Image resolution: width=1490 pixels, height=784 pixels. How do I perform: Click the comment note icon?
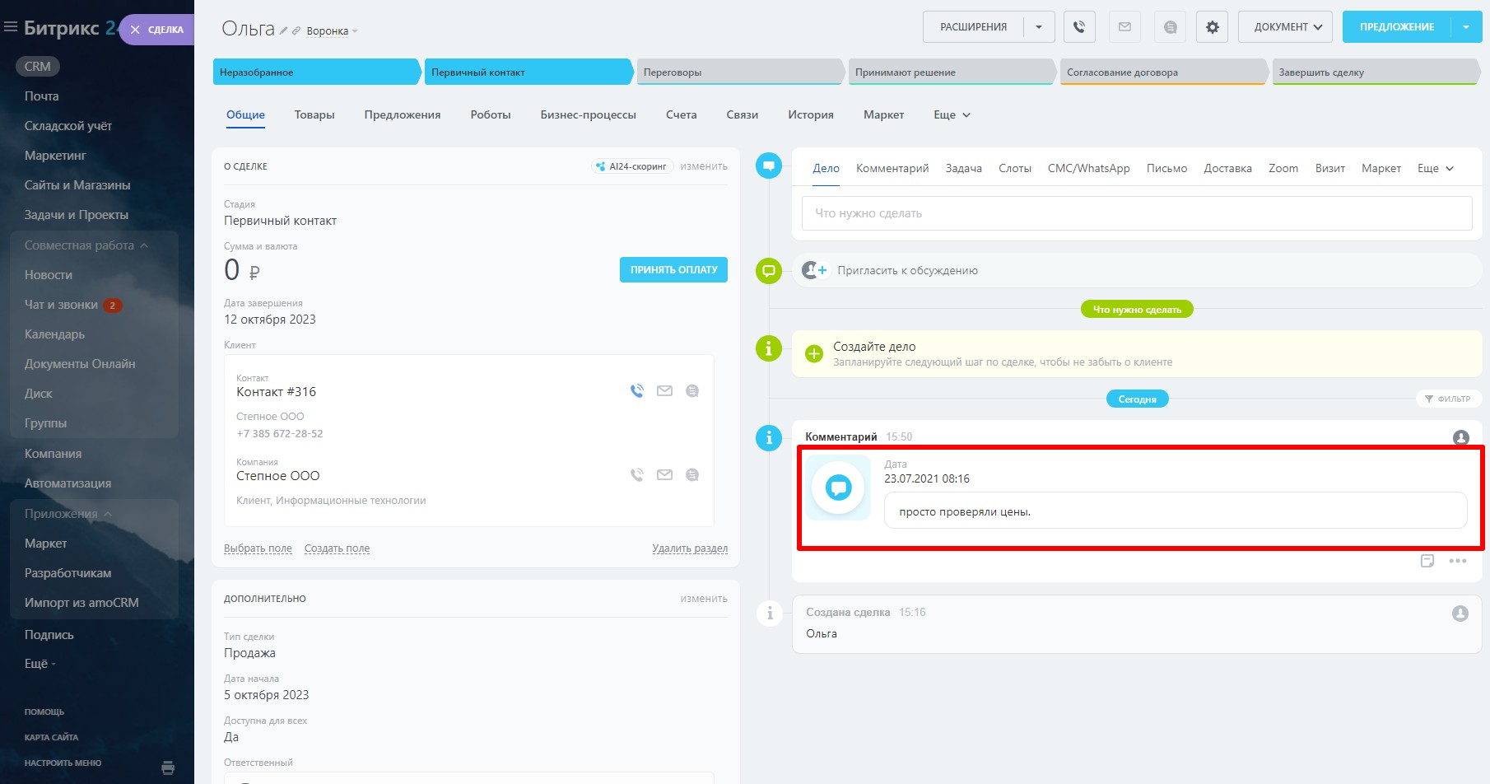(1427, 561)
